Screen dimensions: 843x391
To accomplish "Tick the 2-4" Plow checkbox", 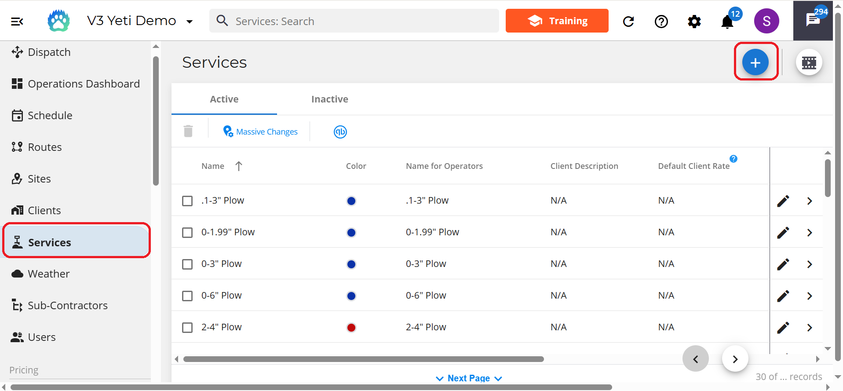I will pos(187,328).
